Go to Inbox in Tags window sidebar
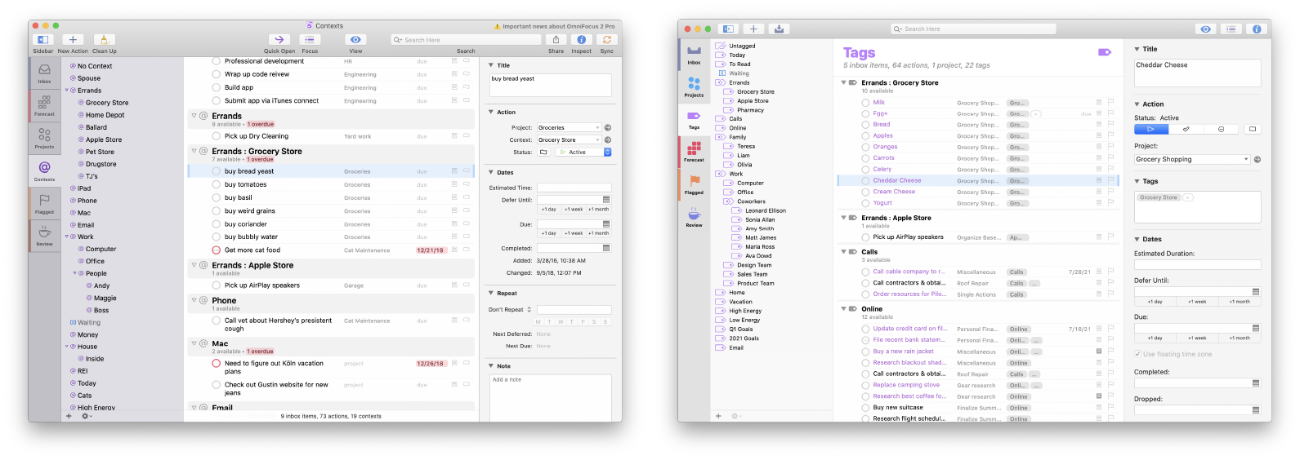 click(694, 54)
